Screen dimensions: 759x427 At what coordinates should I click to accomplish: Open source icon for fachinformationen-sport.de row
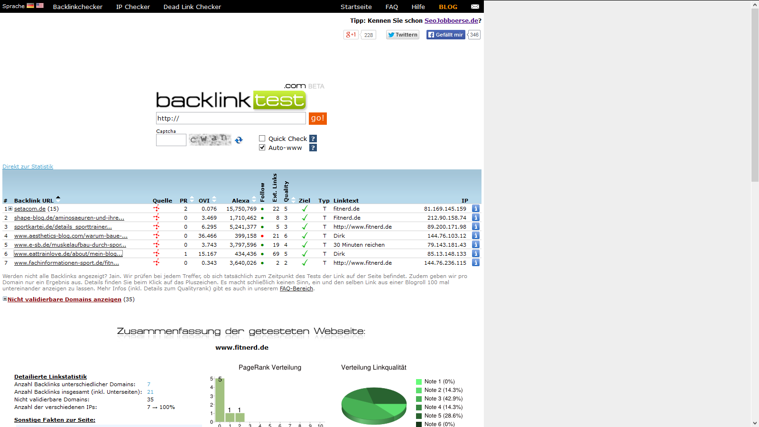tap(156, 263)
